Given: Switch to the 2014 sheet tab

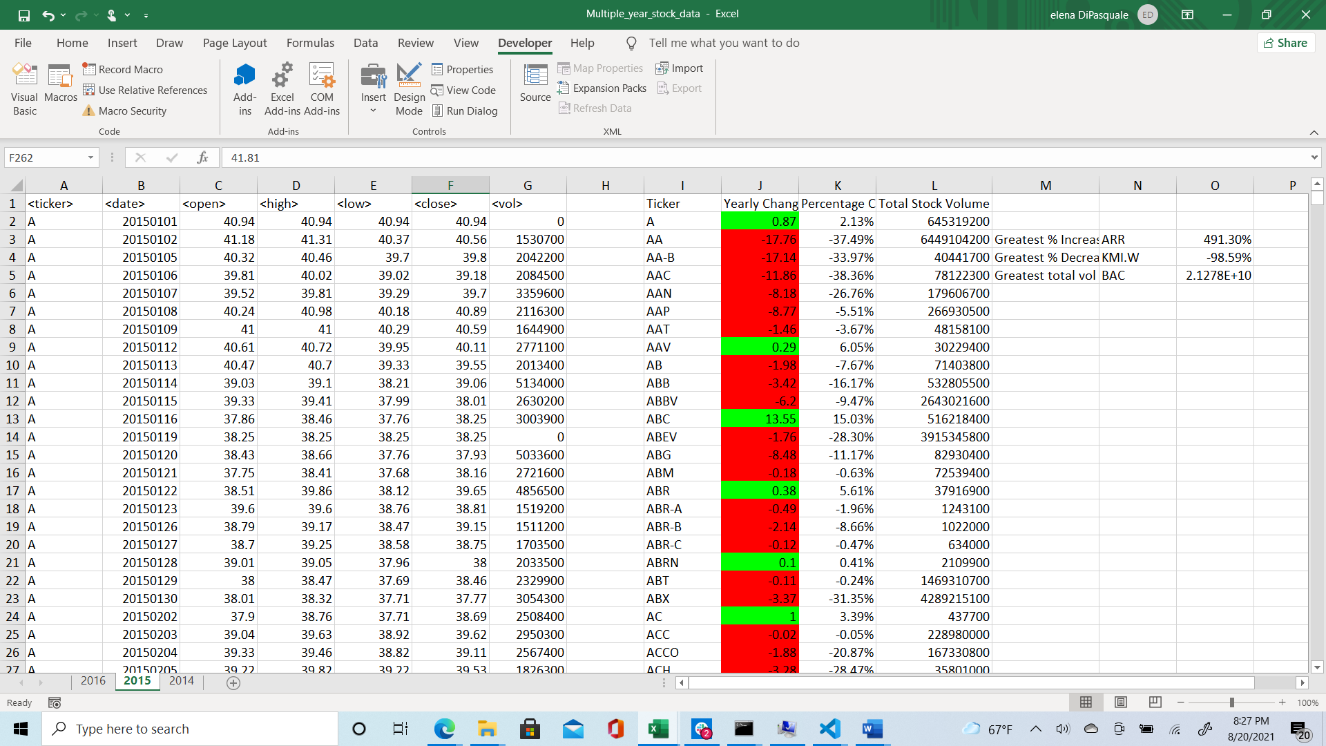Looking at the screenshot, I should [181, 680].
